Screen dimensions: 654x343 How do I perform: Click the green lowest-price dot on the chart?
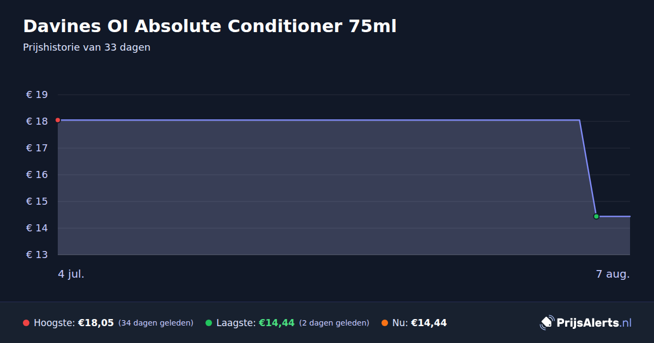tap(596, 216)
